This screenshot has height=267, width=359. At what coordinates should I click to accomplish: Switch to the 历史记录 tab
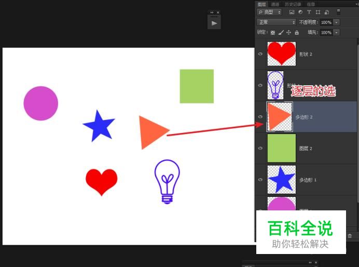pos(293,4)
